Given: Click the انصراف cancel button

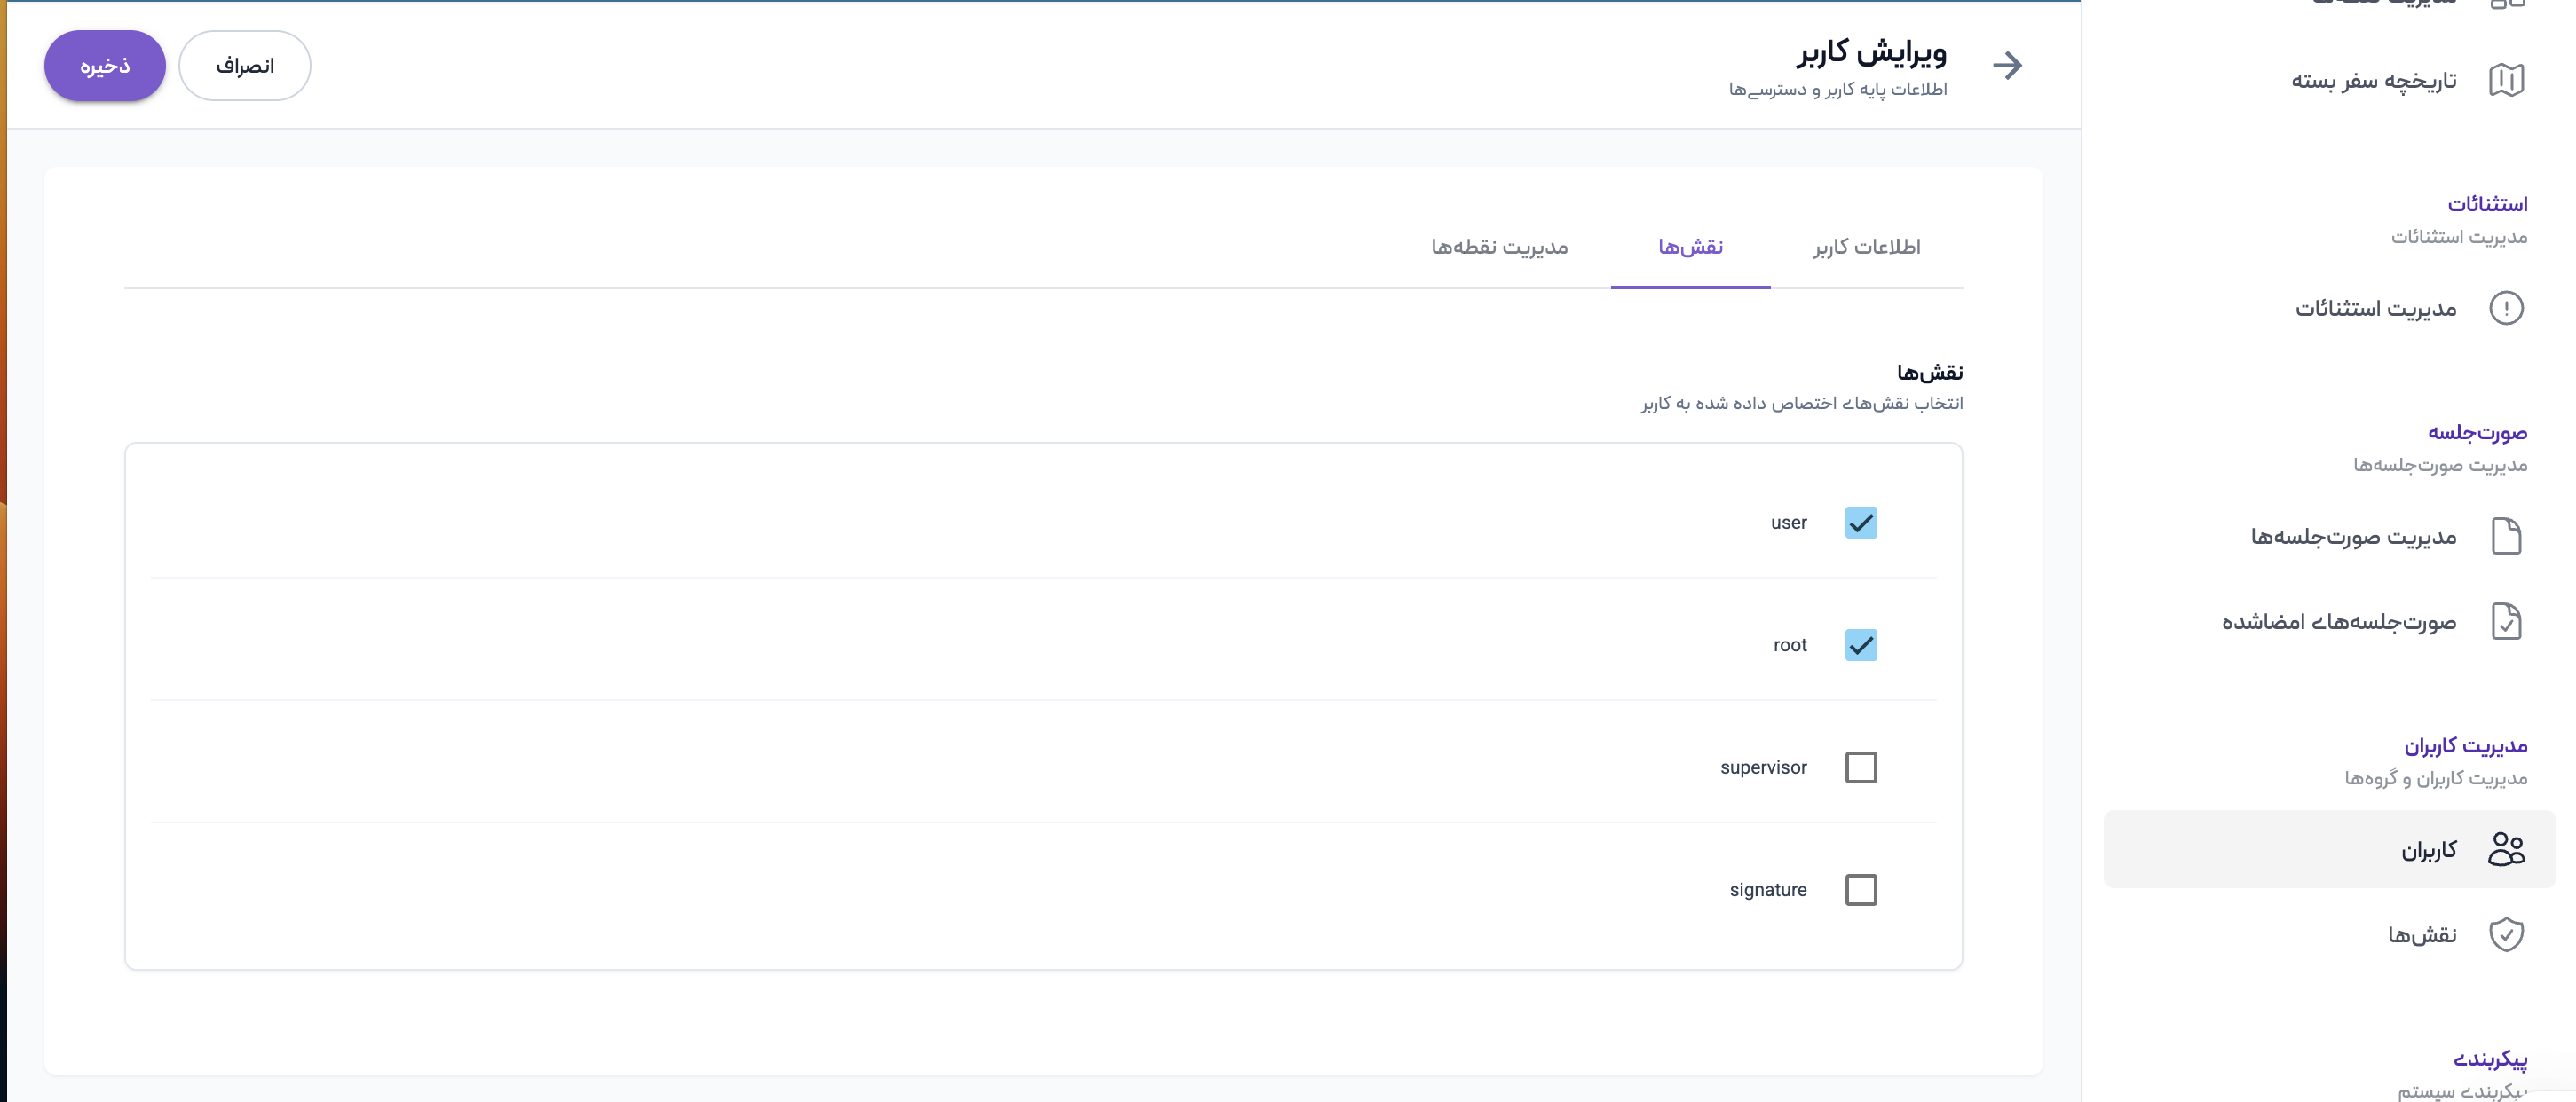Looking at the screenshot, I should [x=245, y=66].
